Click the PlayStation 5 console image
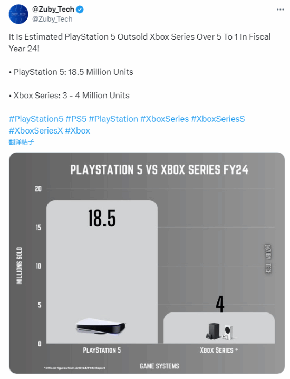290x379 pixels. 101,326
